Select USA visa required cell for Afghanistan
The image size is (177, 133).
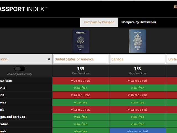coord(80,81)
